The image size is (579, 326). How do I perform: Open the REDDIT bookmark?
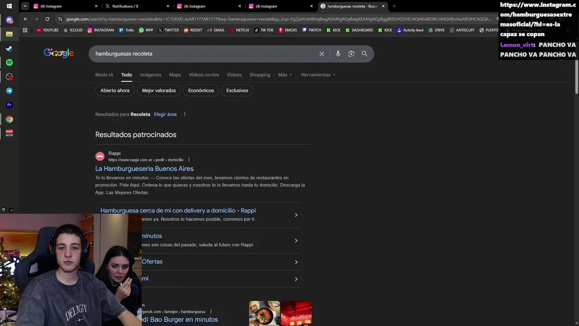point(193,30)
